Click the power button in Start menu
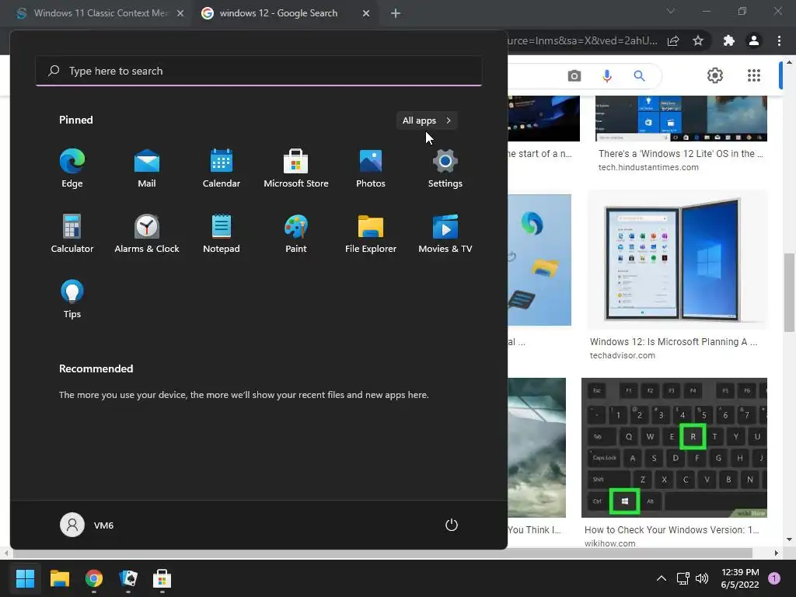796x597 pixels. (x=452, y=525)
